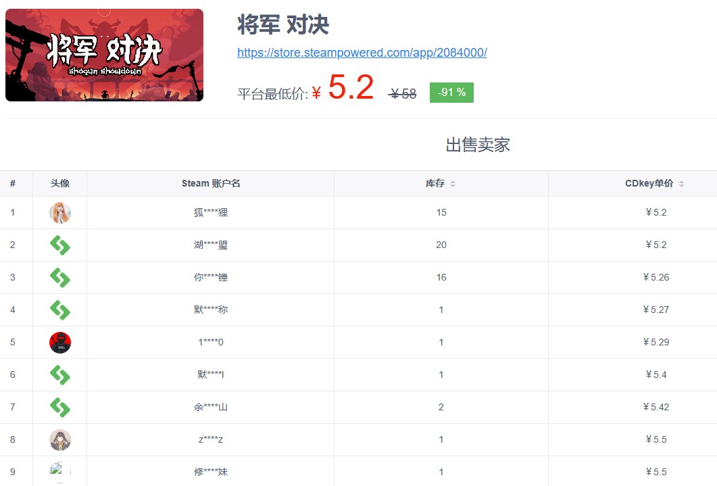Open the Steam store link for app 2084000

pyautogui.click(x=362, y=53)
